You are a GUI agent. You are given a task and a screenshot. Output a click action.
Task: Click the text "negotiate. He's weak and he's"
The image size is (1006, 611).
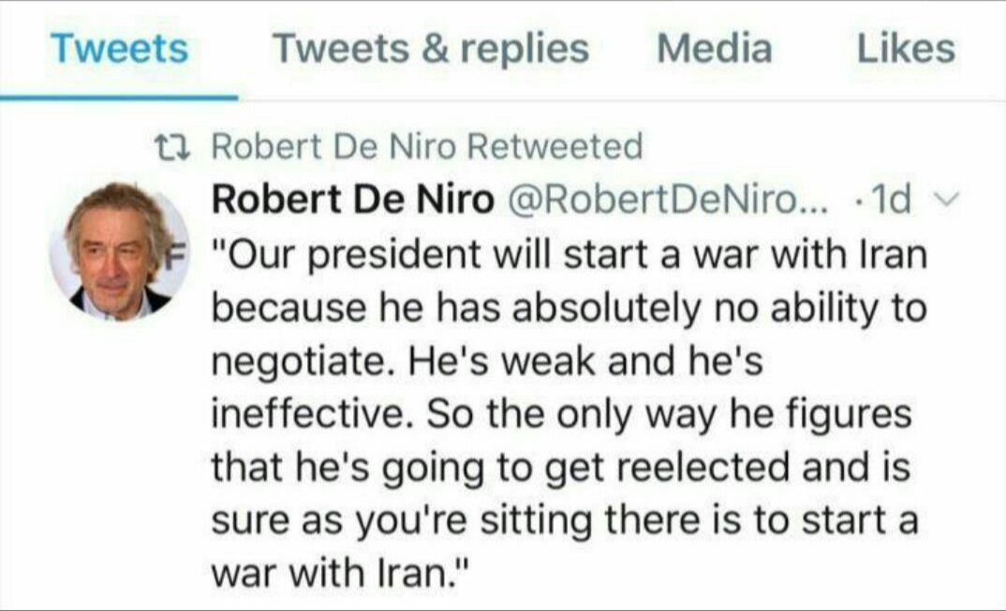tap(487, 361)
